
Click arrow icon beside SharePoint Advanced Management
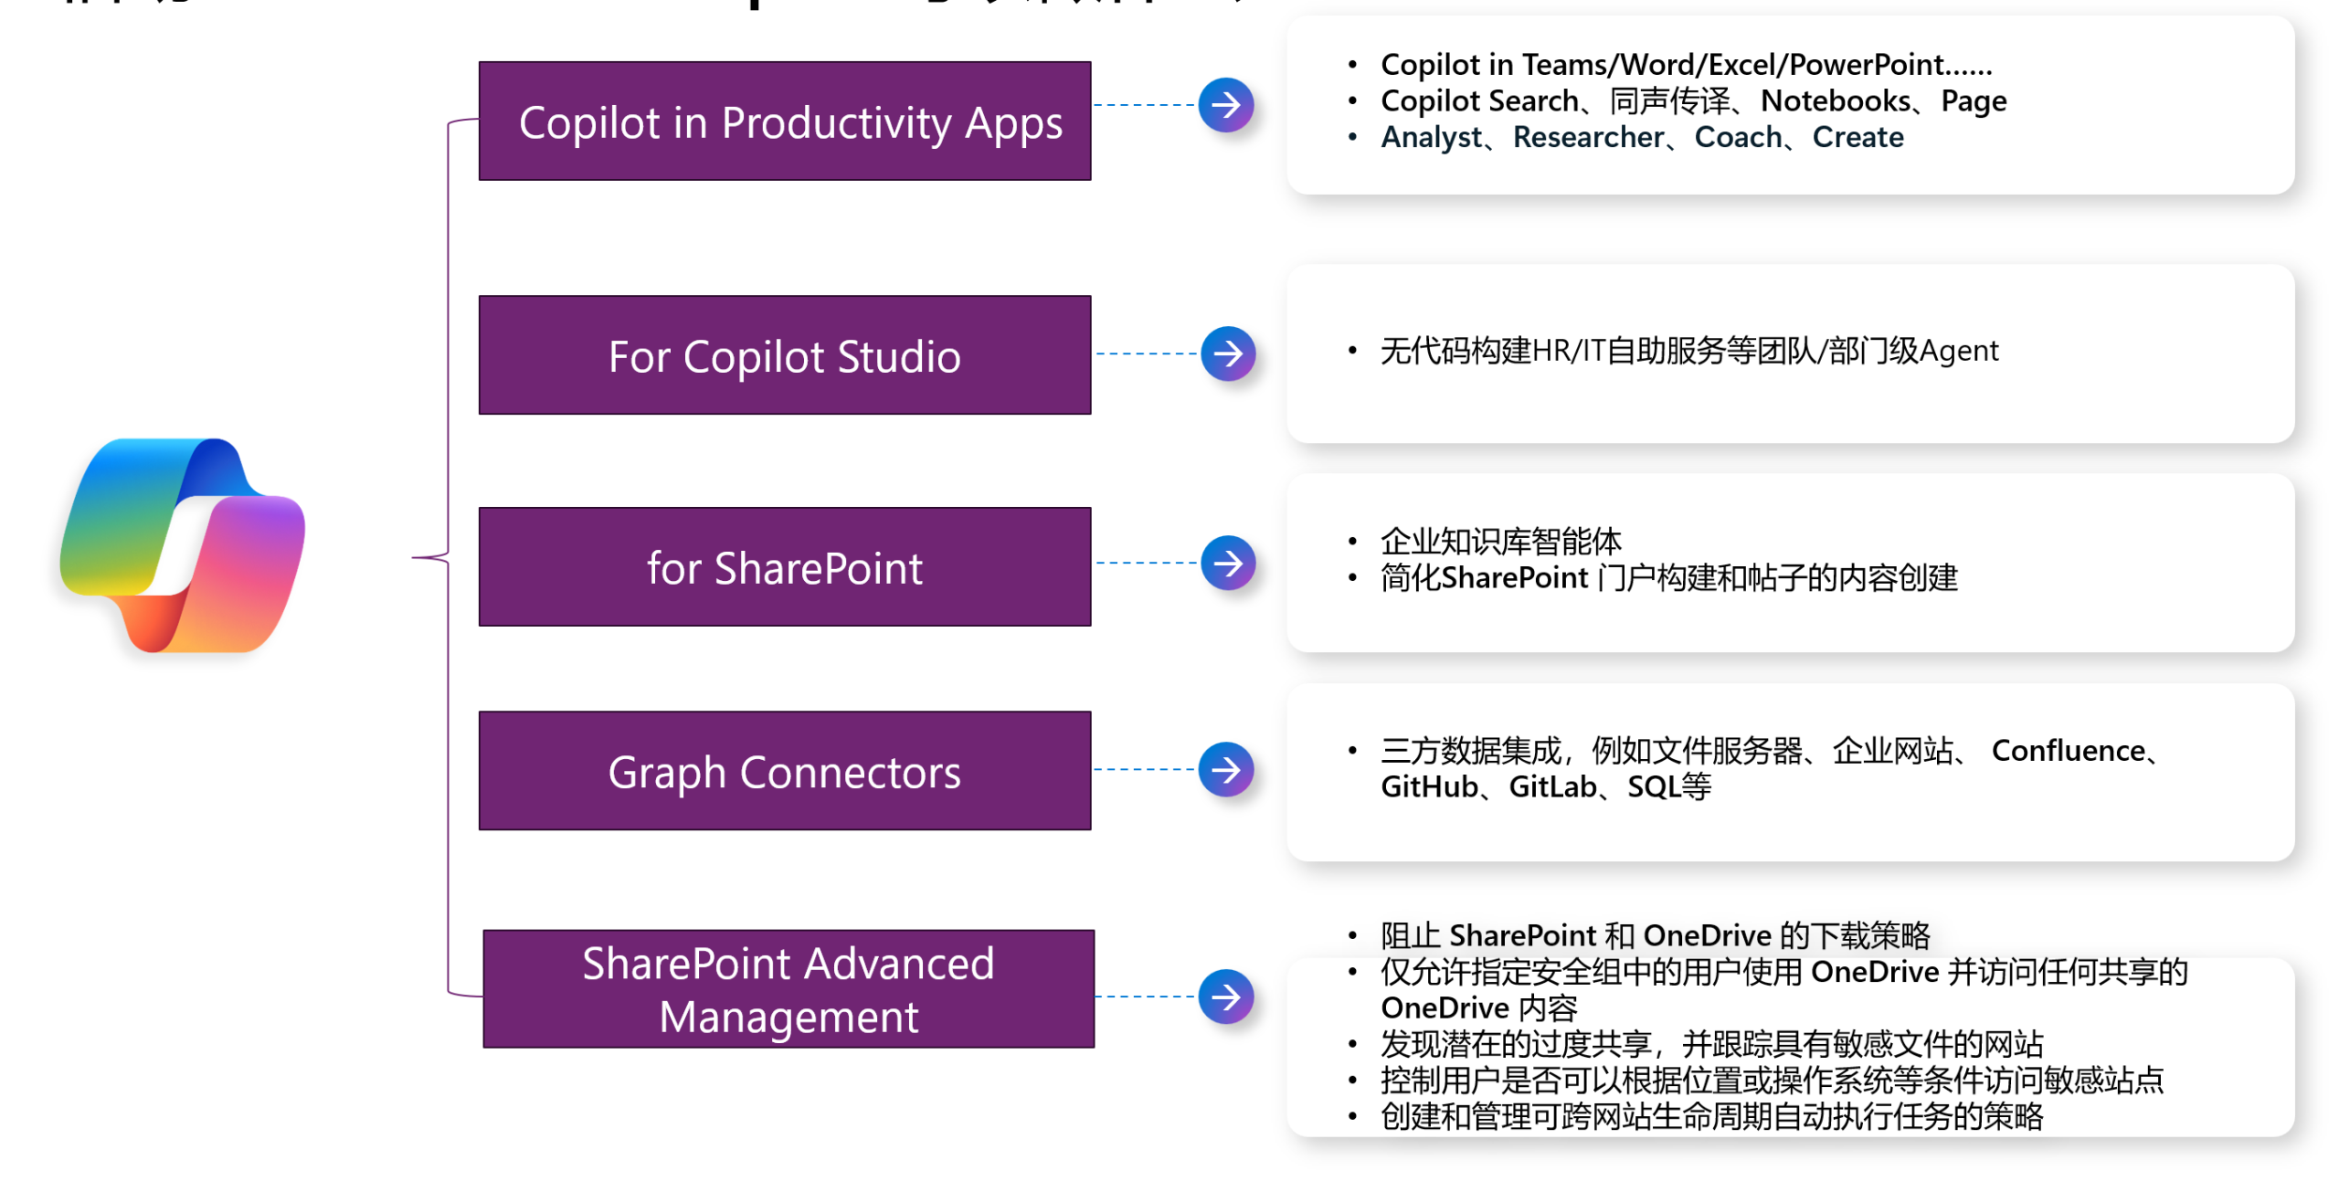click(1225, 996)
